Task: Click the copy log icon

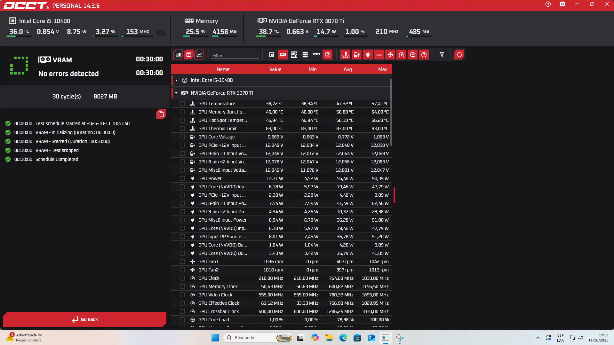Action: [161, 114]
